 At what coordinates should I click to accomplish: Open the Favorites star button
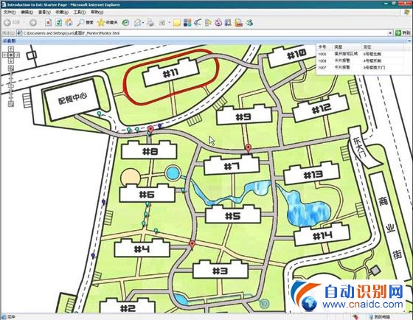[108, 23]
